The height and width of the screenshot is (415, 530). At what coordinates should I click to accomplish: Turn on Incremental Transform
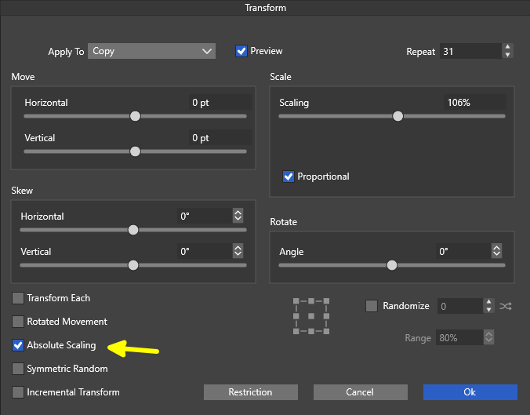pyautogui.click(x=18, y=392)
